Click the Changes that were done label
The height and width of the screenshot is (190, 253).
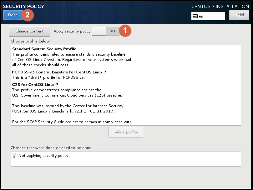click(x=52, y=148)
